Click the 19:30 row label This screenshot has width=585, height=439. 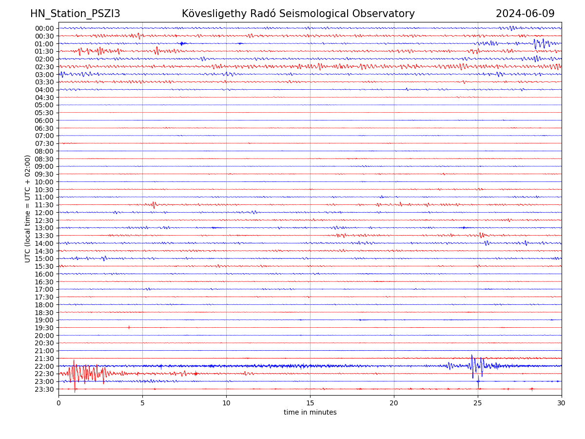click(44, 328)
